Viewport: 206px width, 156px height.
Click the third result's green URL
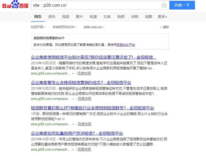coord(51,124)
